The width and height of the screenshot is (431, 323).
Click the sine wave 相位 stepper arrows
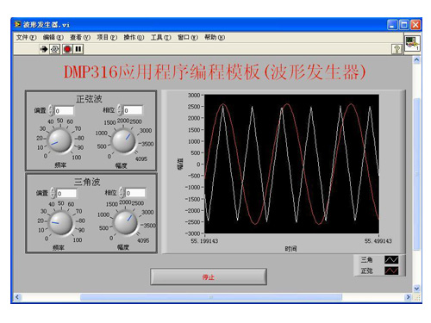[x=120, y=109]
